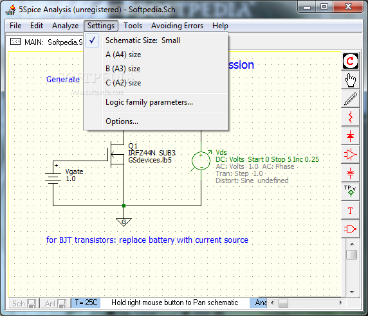Click the blue Generate text label

(x=63, y=80)
